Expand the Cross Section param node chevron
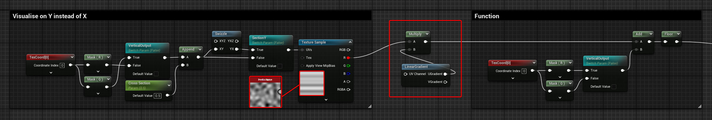The height and width of the screenshot is (120, 712). [169, 85]
